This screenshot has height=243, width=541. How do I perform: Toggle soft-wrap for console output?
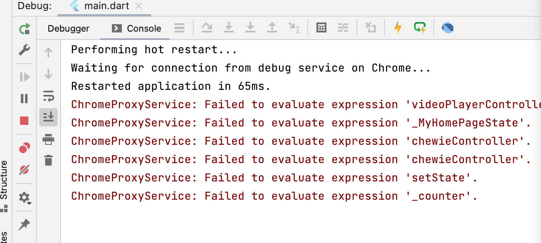click(48, 97)
